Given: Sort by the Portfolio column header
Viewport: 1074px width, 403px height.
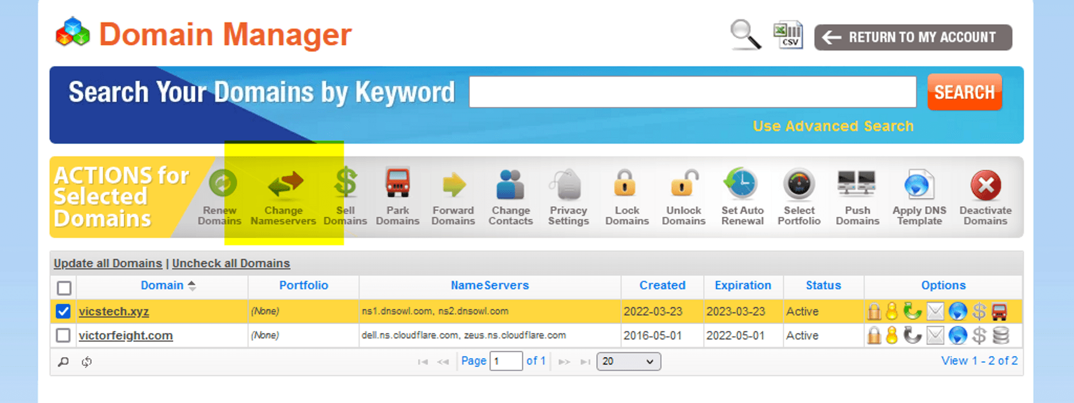Looking at the screenshot, I should tap(304, 286).
